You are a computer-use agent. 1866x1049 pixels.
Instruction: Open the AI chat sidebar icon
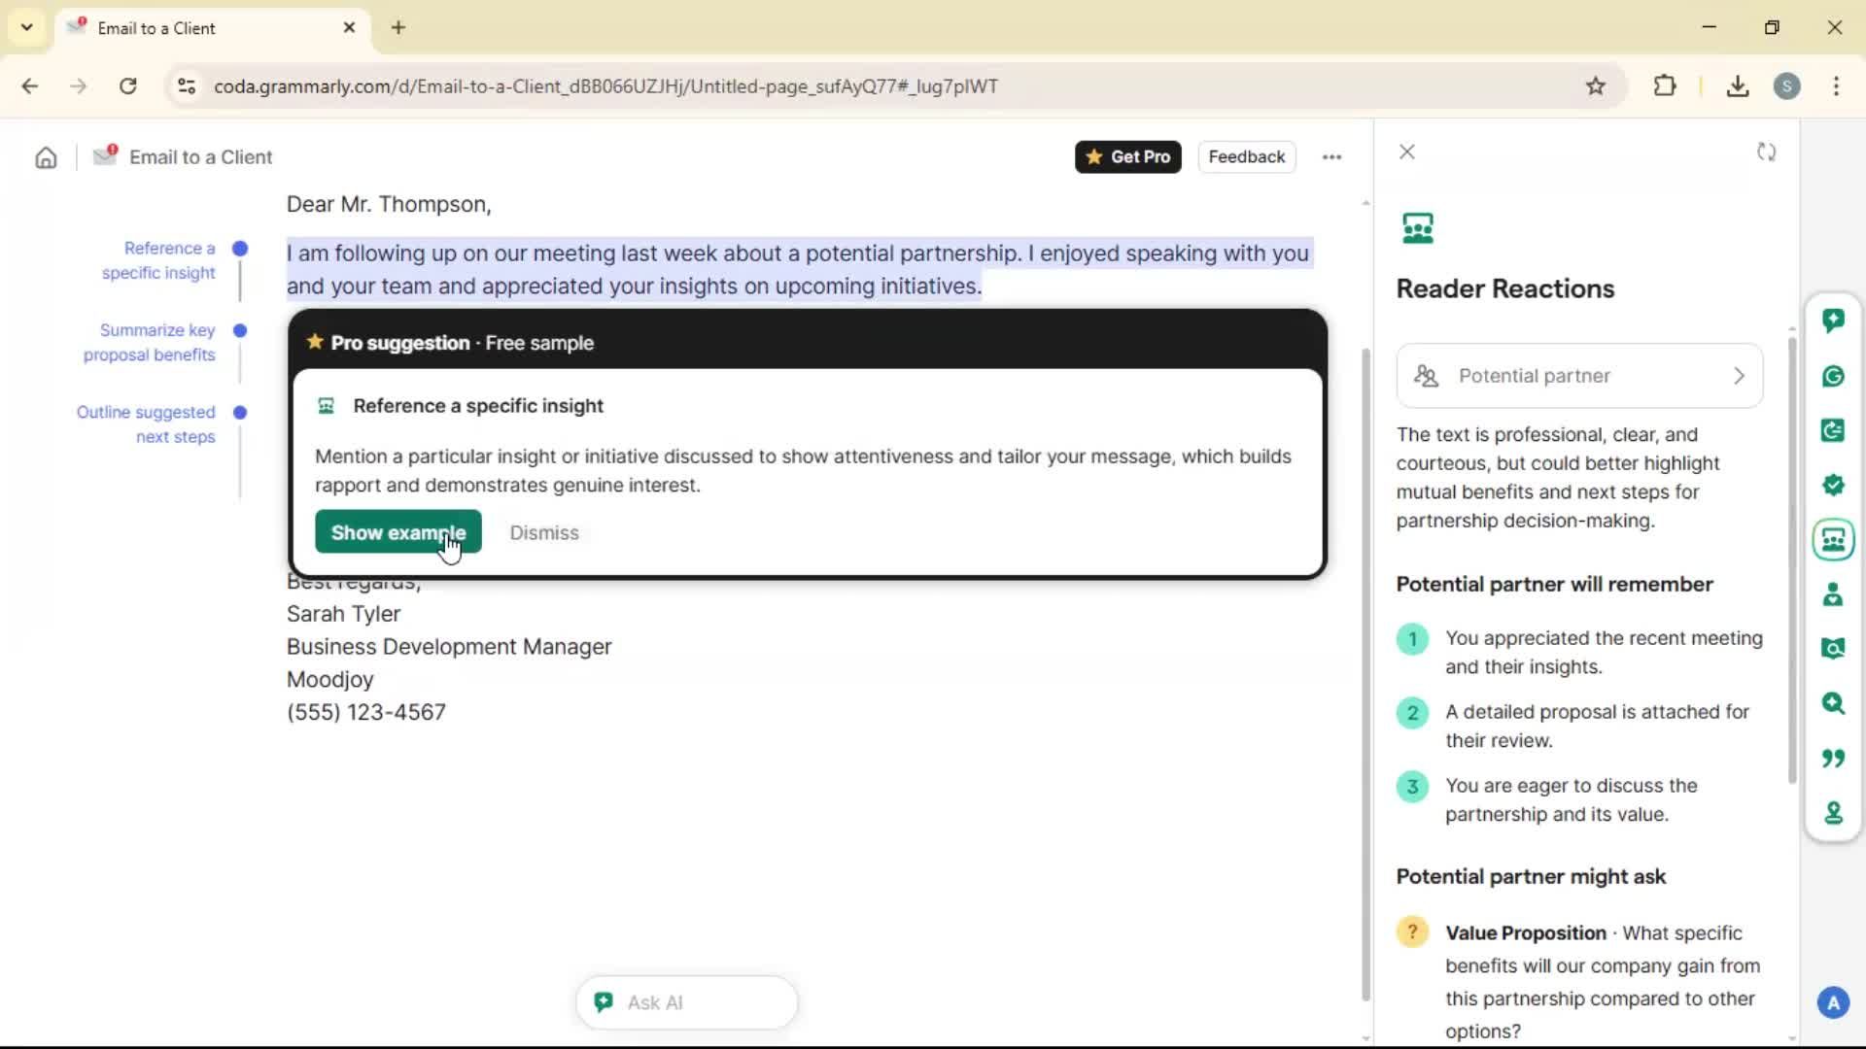1833,321
